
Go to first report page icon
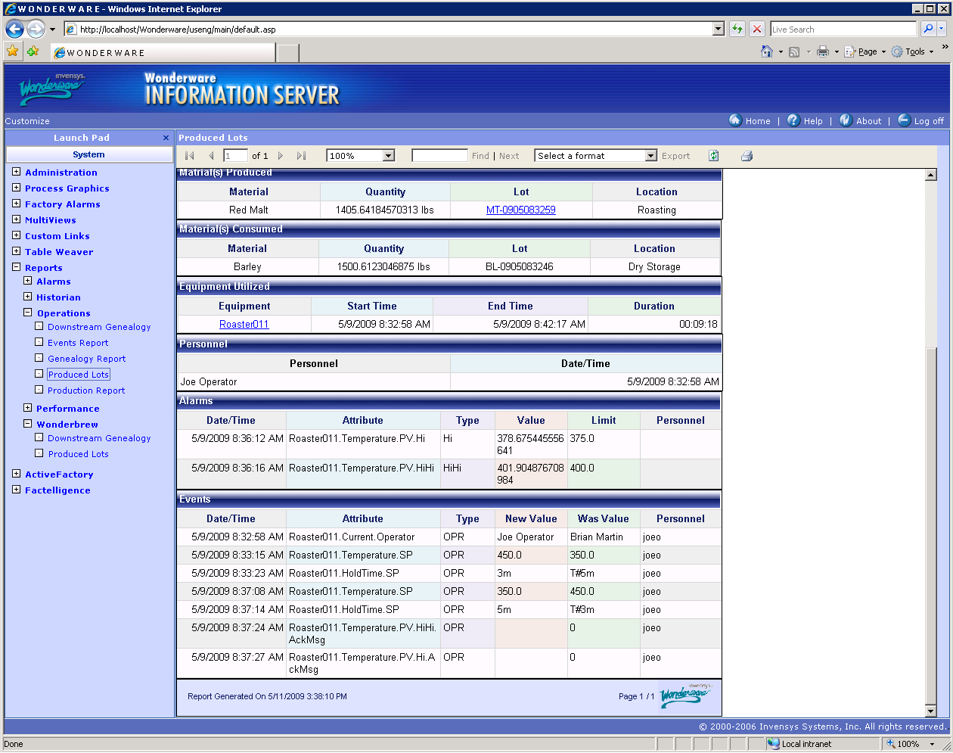pyautogui.click(x=190, y=156)
